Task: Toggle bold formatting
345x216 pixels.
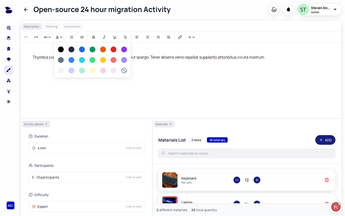Action: coord(94,37)
